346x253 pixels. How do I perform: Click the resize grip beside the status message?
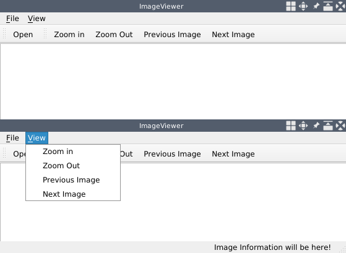pos(343,249)
